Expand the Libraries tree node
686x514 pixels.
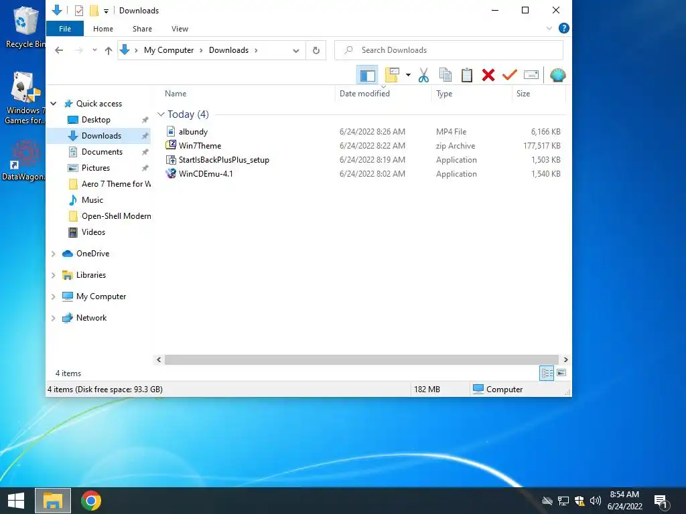point(54,275)
